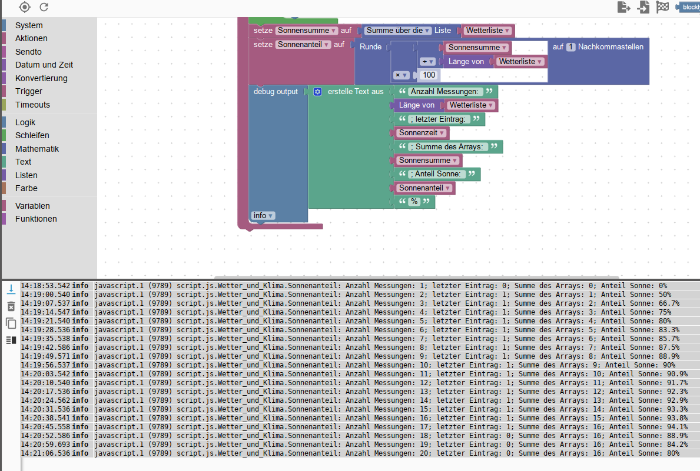Open the 'Summe über die' list operation dropdown
The height and width of the screenshot is (471, 700).
pos(397,31)
